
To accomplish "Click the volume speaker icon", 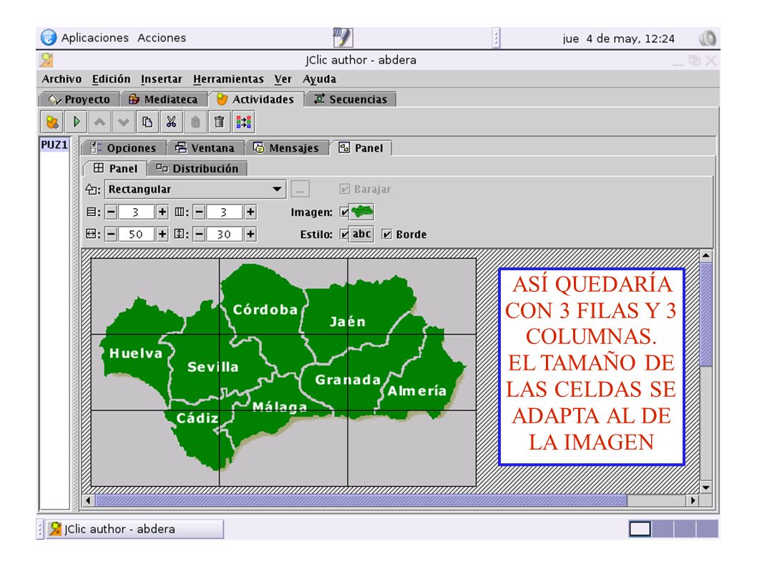I will 708,38.
